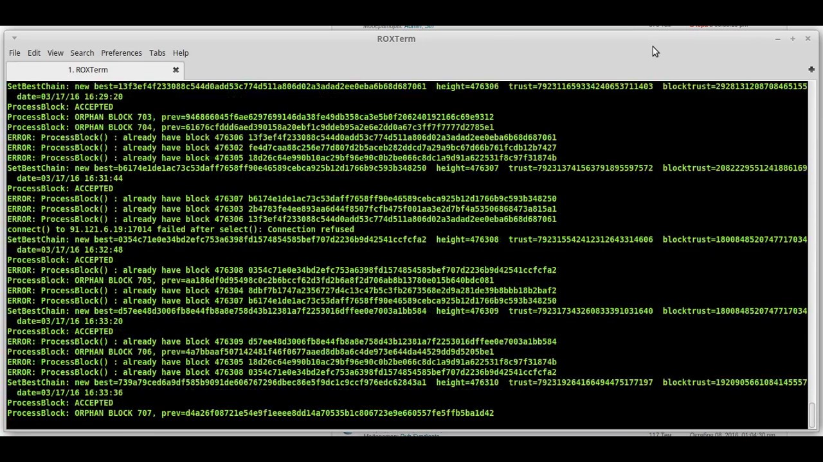Viewport: 823px width, 462px height.
Task: Open the Preferences menu
Action: click(122, 53)
